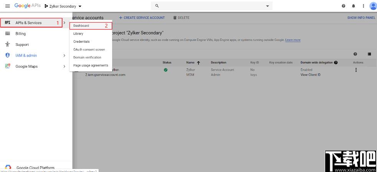Choose Page usage agreements from submenu
This screenshot has height=172, width=377.
tap(91, 65)
